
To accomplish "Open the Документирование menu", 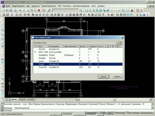I will point(81,6).
